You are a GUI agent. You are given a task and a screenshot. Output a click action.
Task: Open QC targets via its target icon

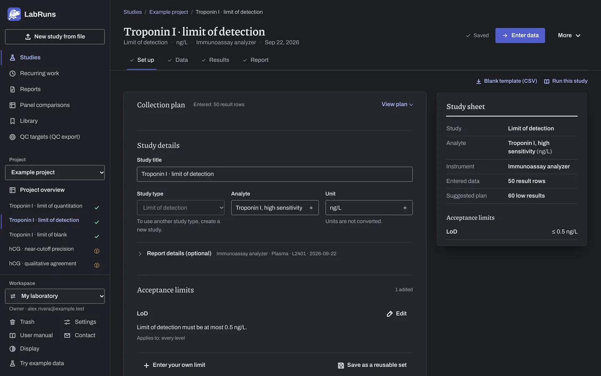pyautogui.click(x=13, y=137)
